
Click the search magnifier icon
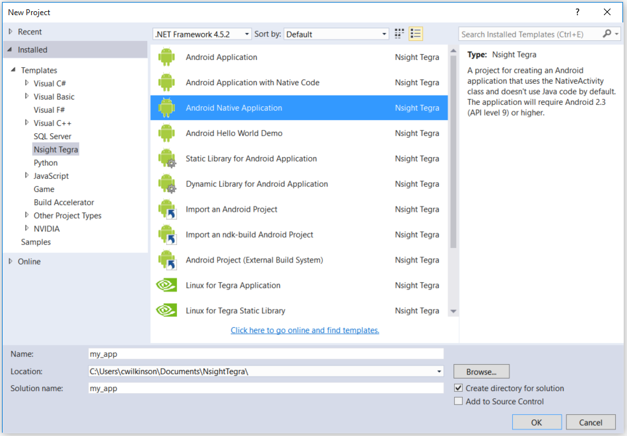607,34
